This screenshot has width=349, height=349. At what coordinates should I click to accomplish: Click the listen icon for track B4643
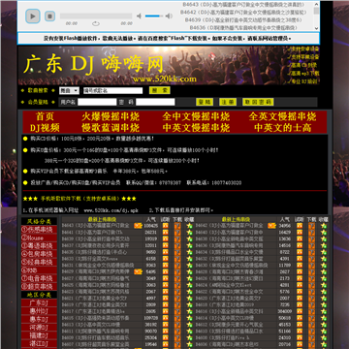(x=166, y=226)
